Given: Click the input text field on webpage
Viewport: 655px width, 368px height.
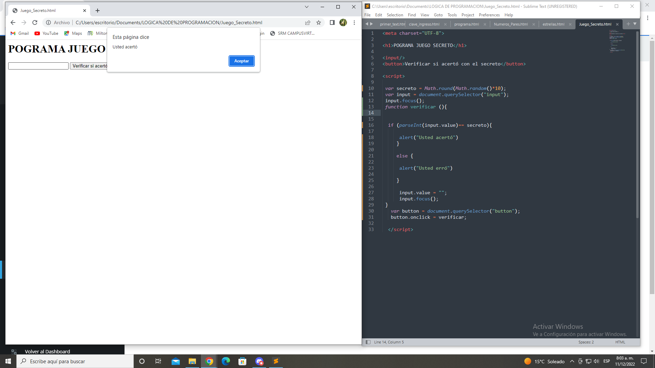Looking at the screenshot, I should pyautogui.click(x=38, y=66).
